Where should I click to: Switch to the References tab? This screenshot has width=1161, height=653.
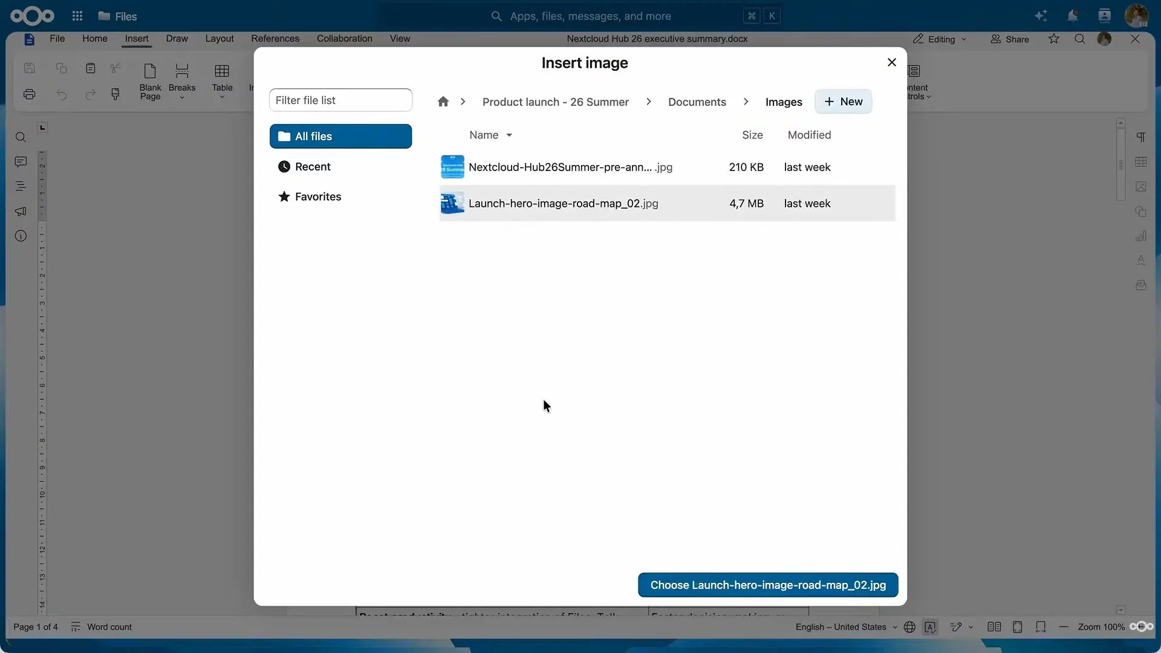[275, 39]
